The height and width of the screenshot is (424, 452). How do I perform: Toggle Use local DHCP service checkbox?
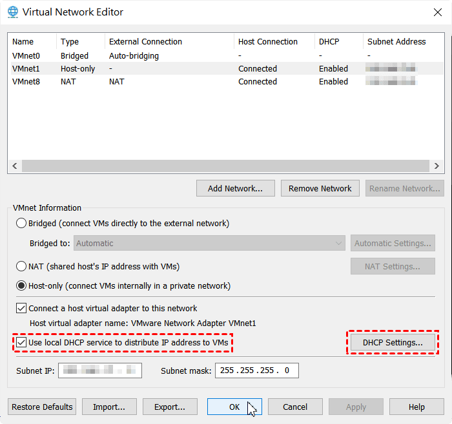coord(21,343)
